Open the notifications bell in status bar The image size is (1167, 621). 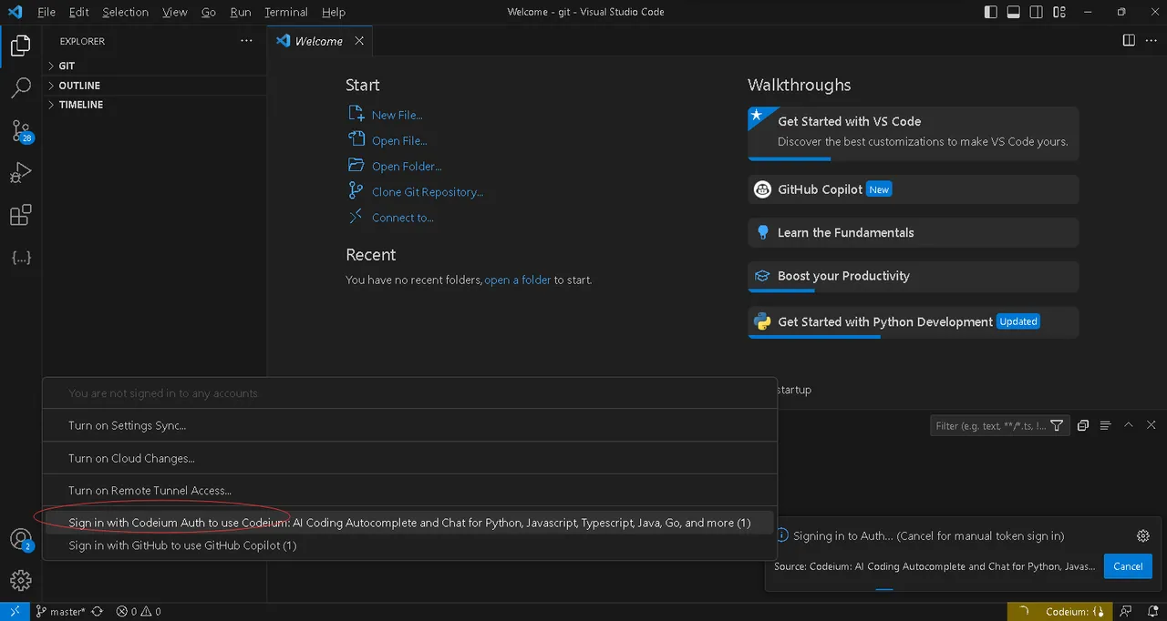(1152, 612)
